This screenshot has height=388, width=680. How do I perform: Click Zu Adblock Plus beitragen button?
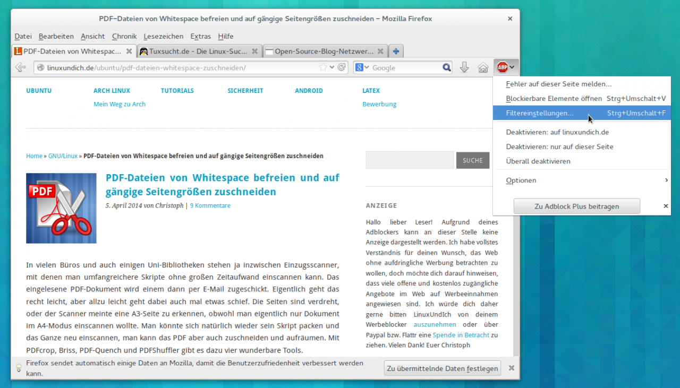coord(576,206)
